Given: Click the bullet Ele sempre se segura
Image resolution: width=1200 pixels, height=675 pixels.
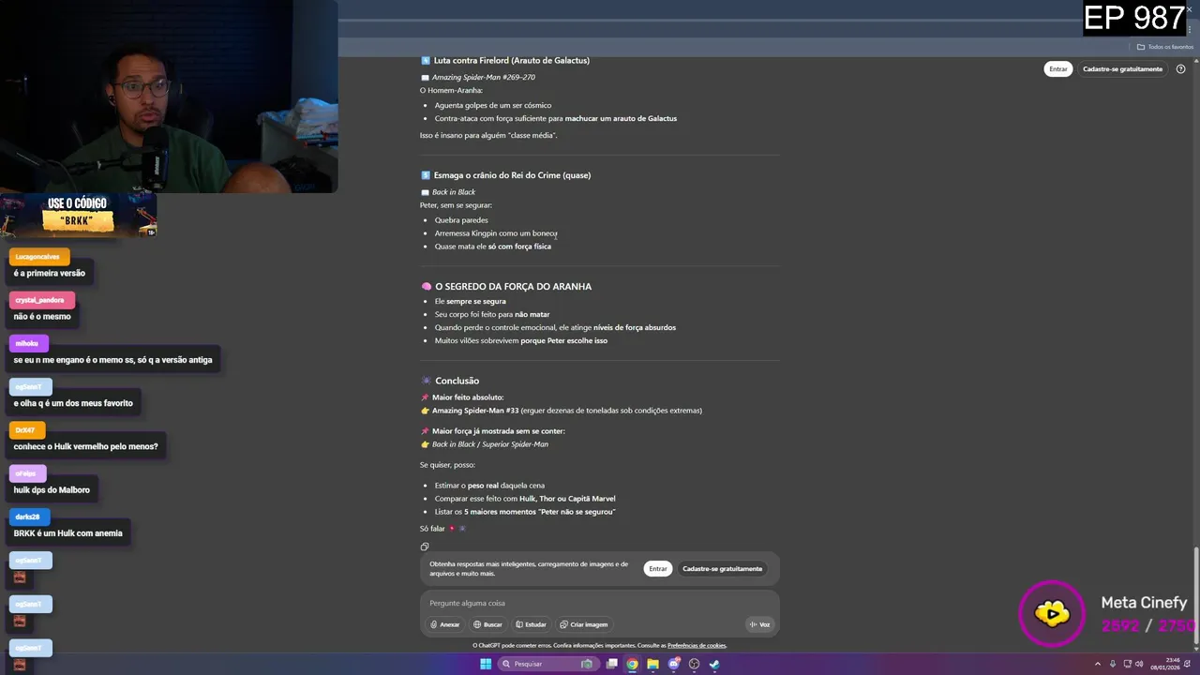Looking at the screenshot, I should [470, 302].
